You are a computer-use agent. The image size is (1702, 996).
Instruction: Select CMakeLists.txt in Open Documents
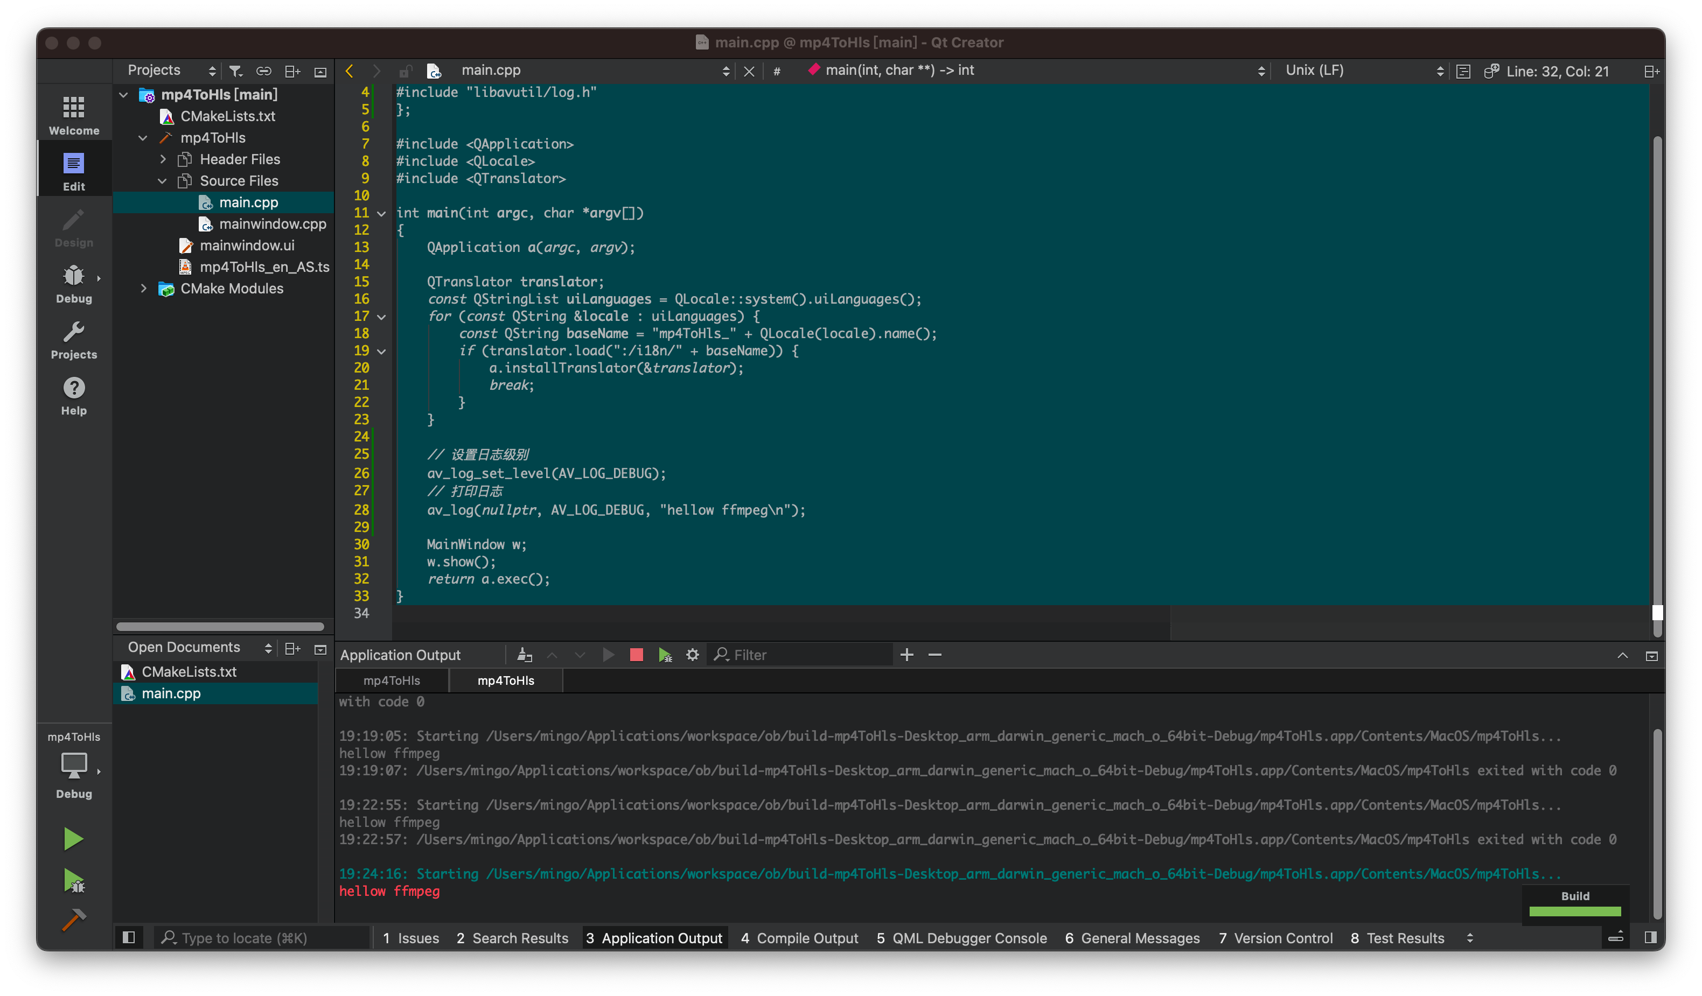click(189, 672)
